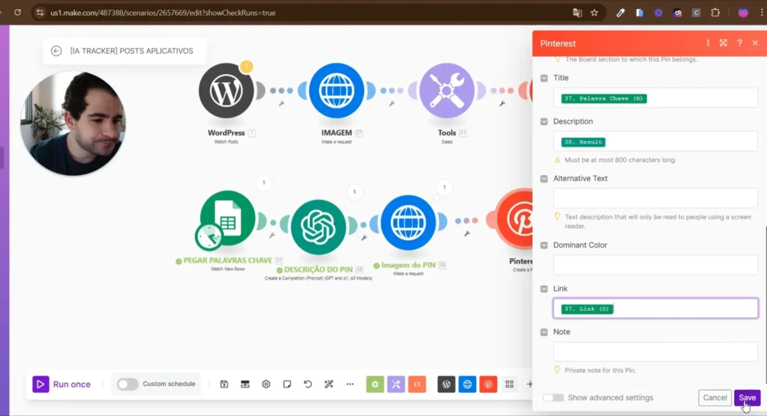Click wrench between IMAGEM and Tools
The width and height of the screenshot is (767, 416).
pyautogui.click(x=391, y=104)
